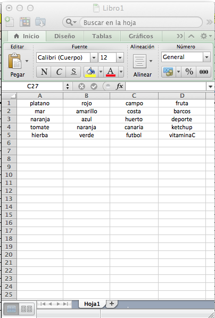The height and width of the screenshot is (318, 215).
Task: Open the font name dropdown
Action: pos(94,57)
